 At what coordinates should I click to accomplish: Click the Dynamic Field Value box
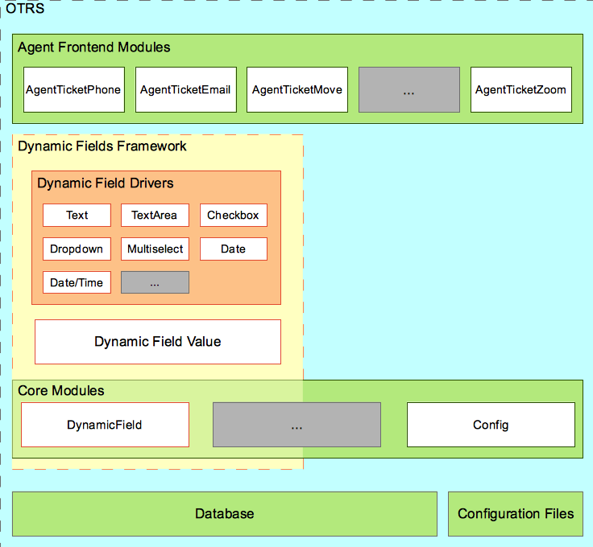pos(158,342)
